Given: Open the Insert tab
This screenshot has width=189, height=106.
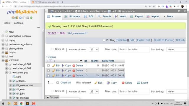Looking at the screenshot, I should click(120, 16).
